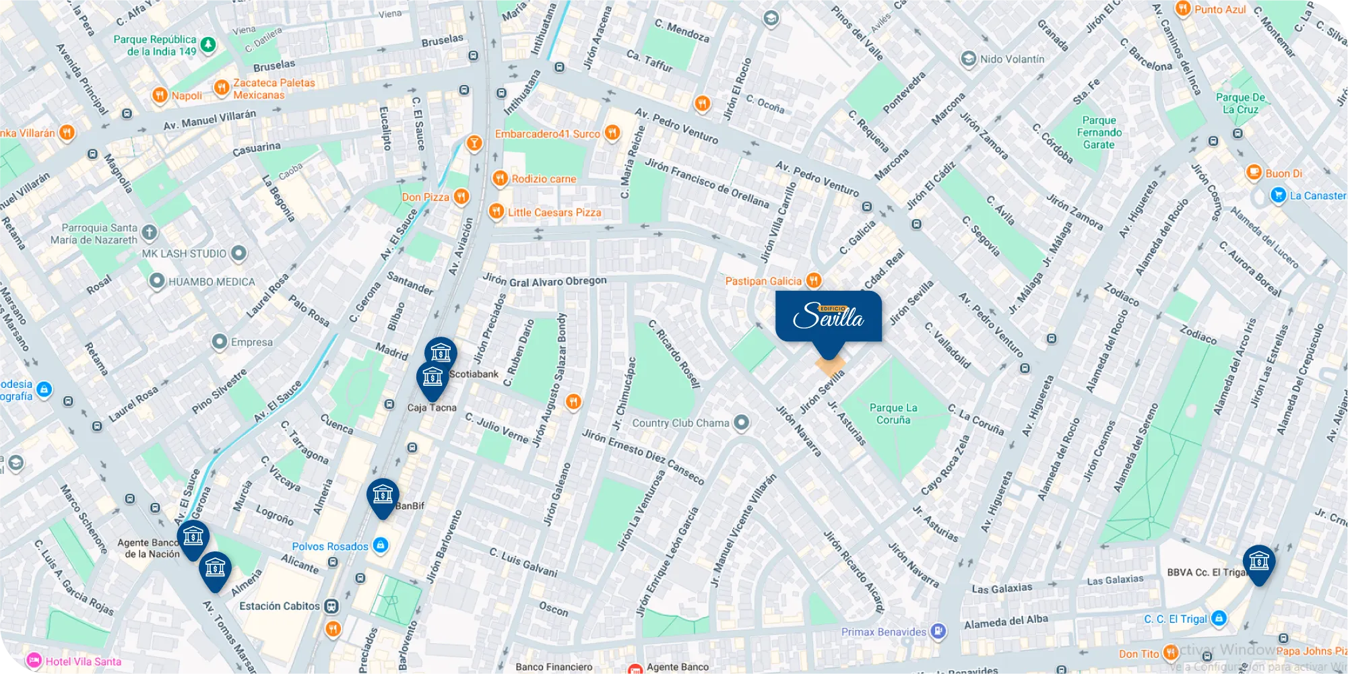Click the Nido Volantín school icon
The image size is (1348, 674).
click(968, 59)
